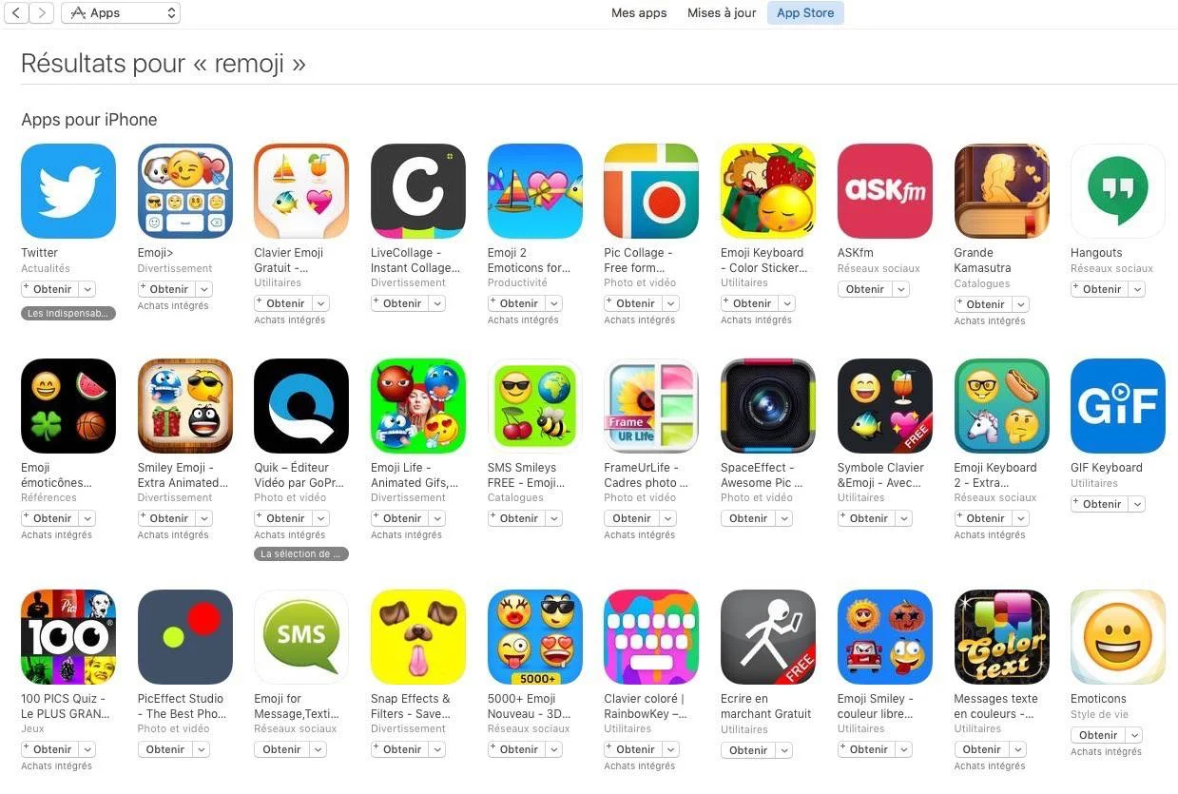The width and height of the screenshot is (1178, 794).
Task: Switch to the Mises à jour tab
Action: pos(722,13)
